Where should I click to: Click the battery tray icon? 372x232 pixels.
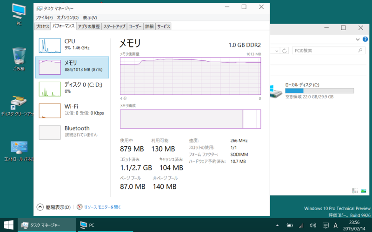[x=289, y=226]
